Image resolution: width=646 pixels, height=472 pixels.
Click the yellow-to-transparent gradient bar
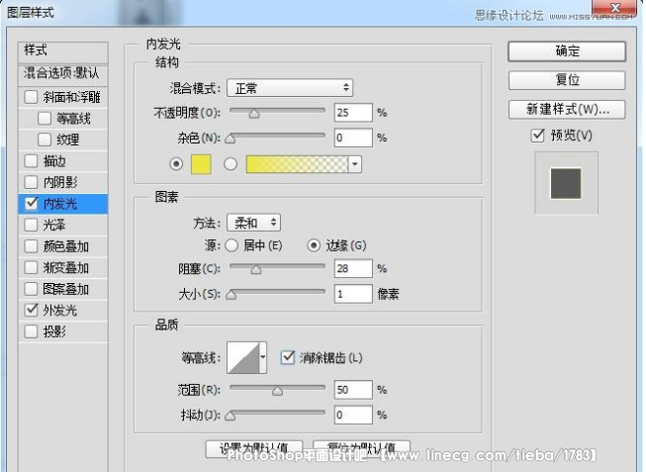[x=297, y=164]
